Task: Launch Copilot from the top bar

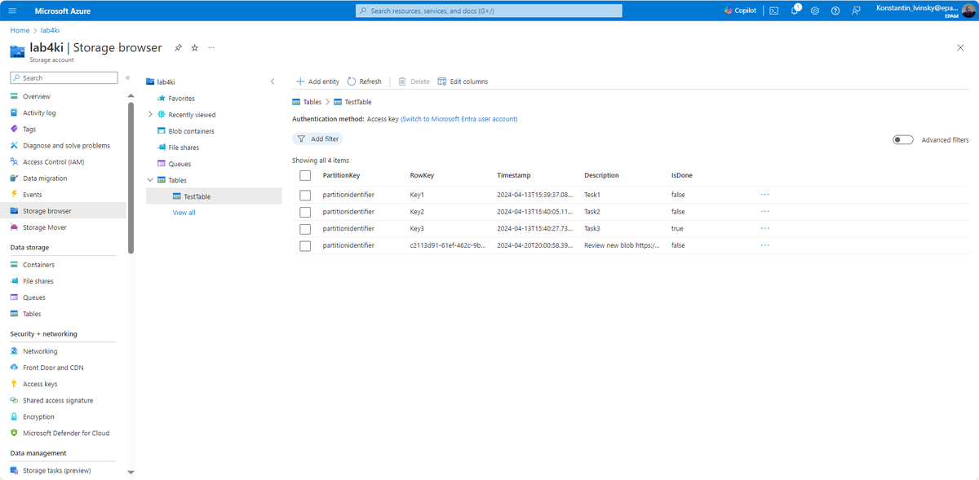Action: point(740,11)
